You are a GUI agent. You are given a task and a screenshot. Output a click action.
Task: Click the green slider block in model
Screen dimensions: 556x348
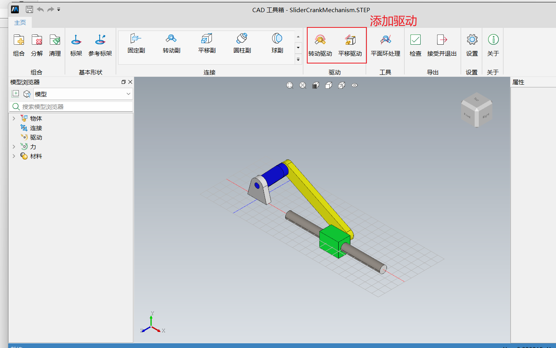click(334, 241)
